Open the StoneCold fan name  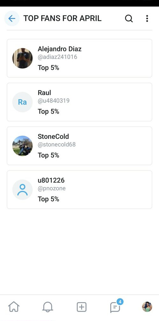tap(53, 137)
